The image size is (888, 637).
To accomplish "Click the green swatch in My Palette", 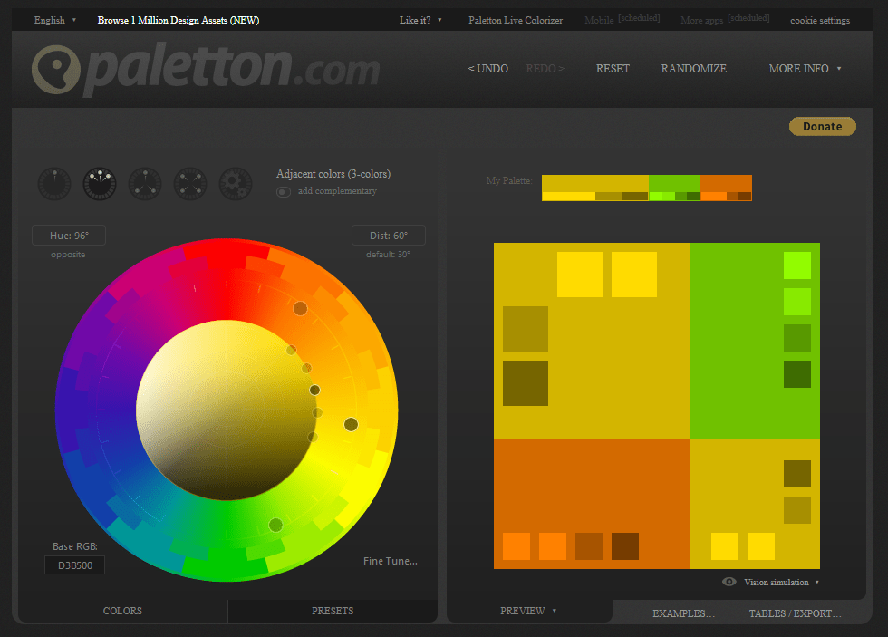I will coord(674,183).
